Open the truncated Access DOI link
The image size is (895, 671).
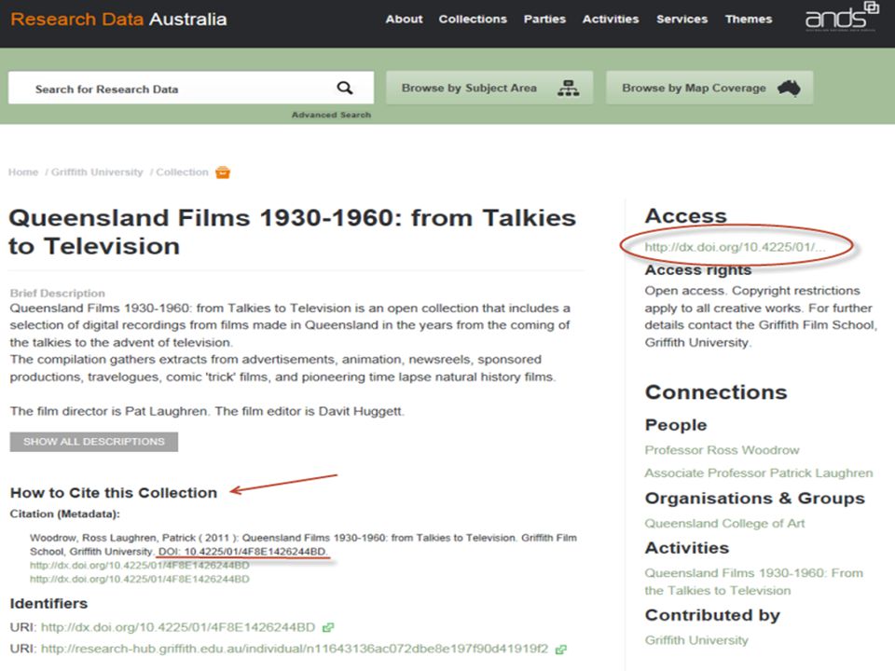point(735,247)
